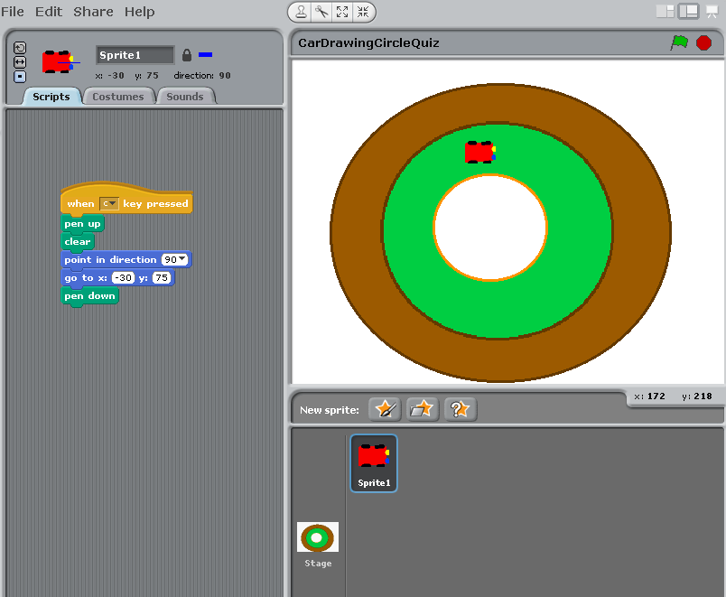Click the blue pen color indicator
This screenshot has height=597, width=726.
pyautogui.click(x=205, y=55)
